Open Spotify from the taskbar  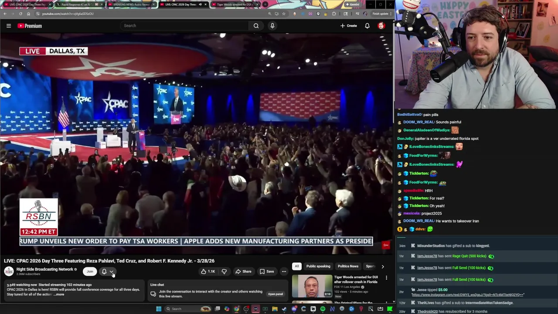pyautogui.click(x=323, y=309)
